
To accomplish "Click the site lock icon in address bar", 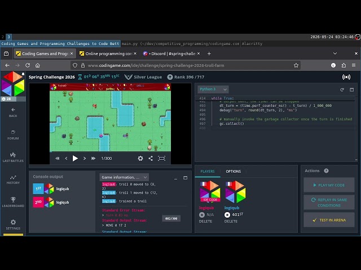I will pyautogui.click(x=83, y=65).
